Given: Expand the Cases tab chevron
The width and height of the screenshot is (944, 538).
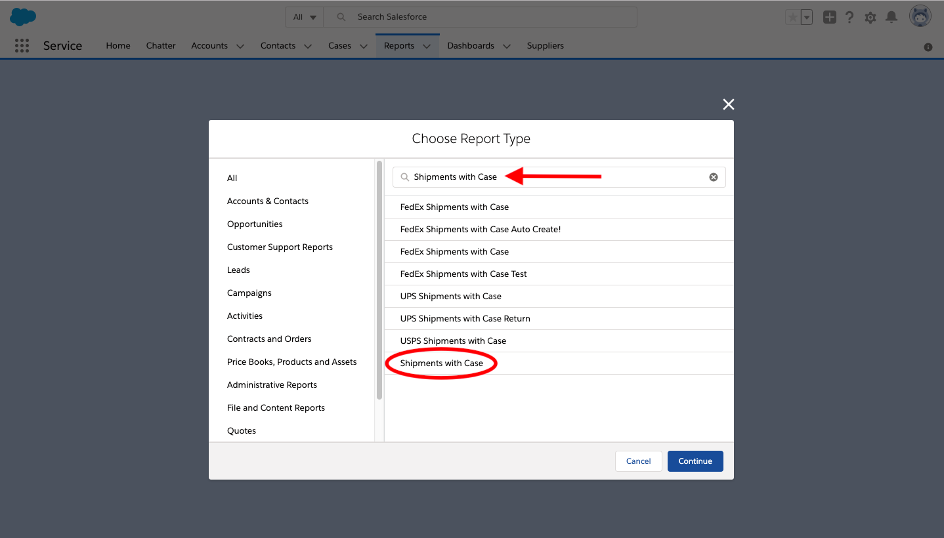Looking at the screenshot, I should click(x=364, y=47).
